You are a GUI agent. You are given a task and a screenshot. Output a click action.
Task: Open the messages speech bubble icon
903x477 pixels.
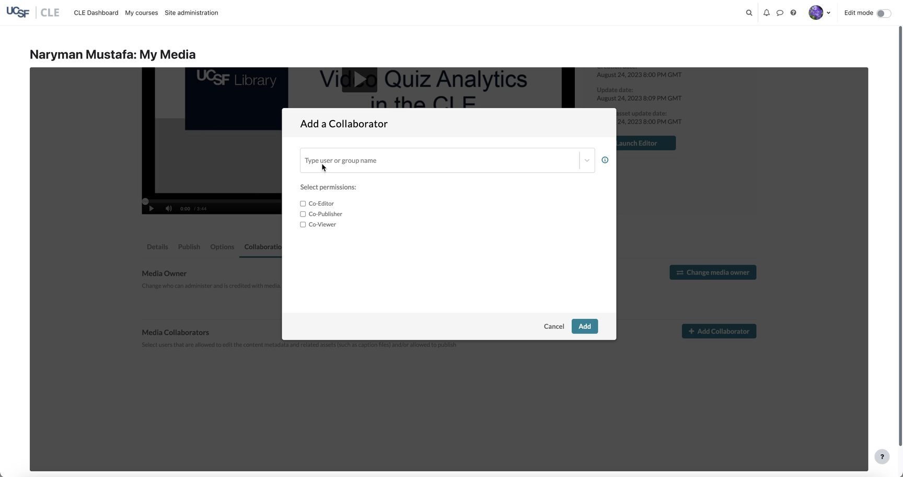tap(780, 13)
